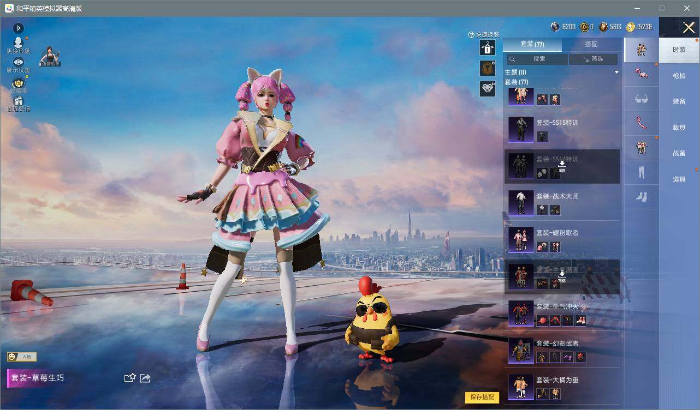
Task: Select the 套装-牛气冲天 outfit row
Action: [562, 313]
